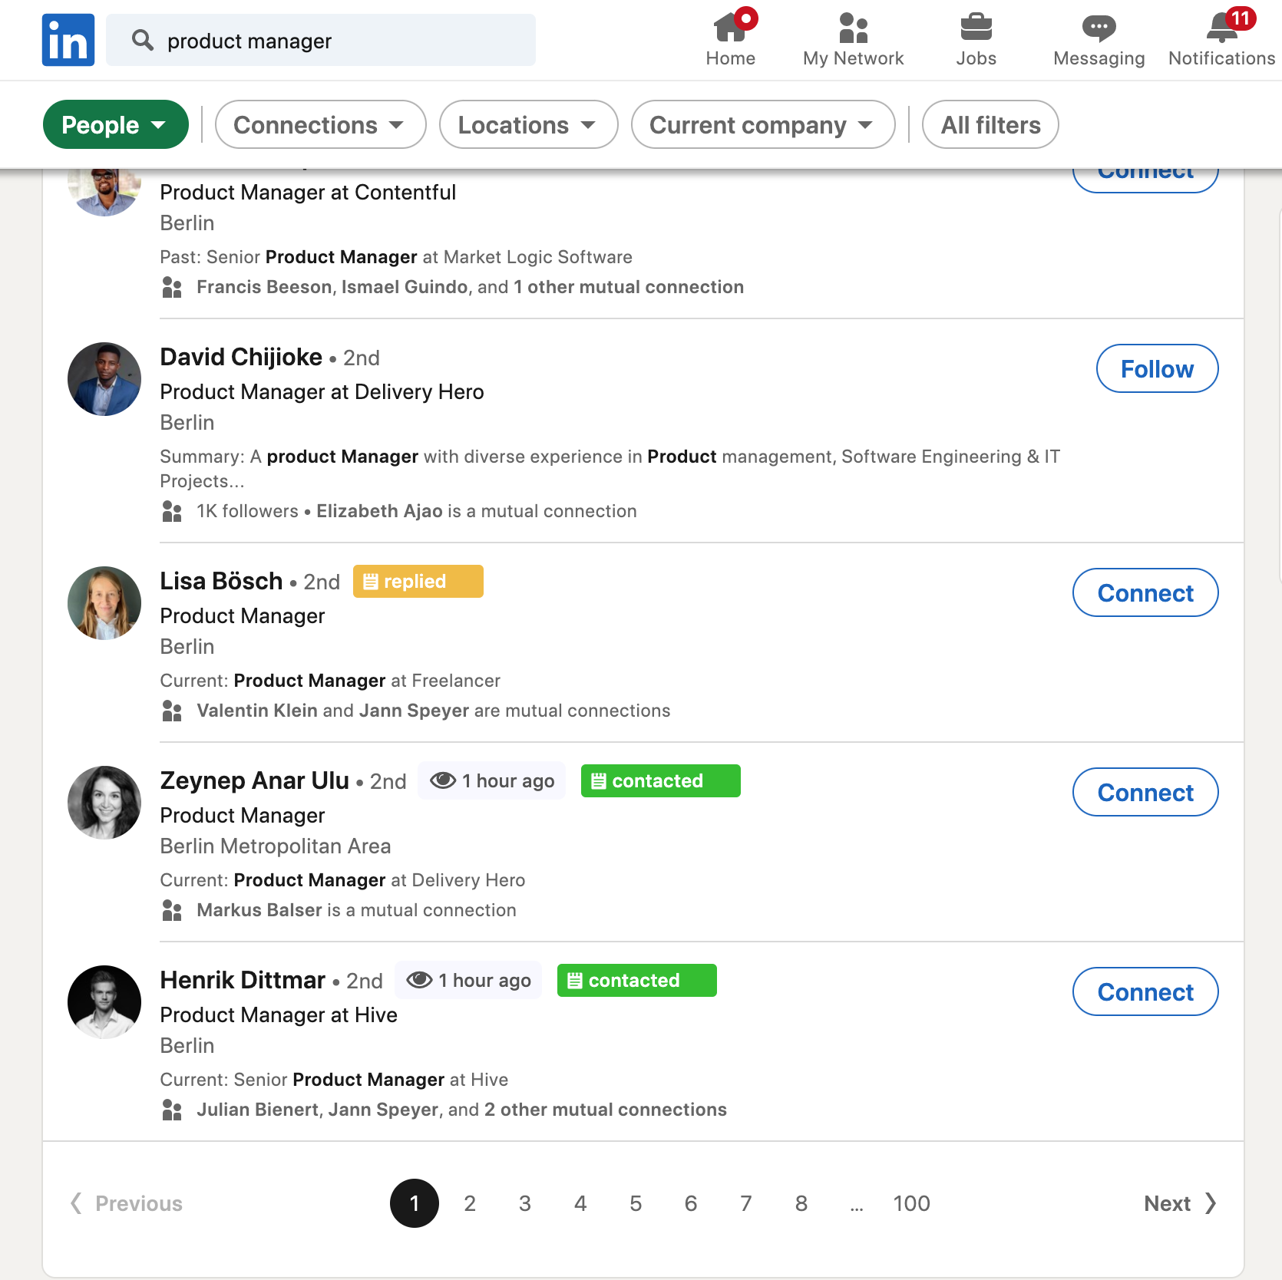Click David Chijioke's profile photo
This screenshot has width=1282, height=1280.
tap(104, 379)
